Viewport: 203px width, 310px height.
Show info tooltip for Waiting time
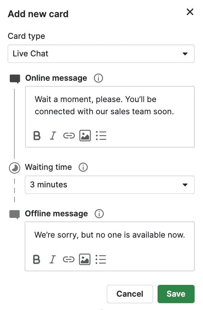[x=83, y=167]
